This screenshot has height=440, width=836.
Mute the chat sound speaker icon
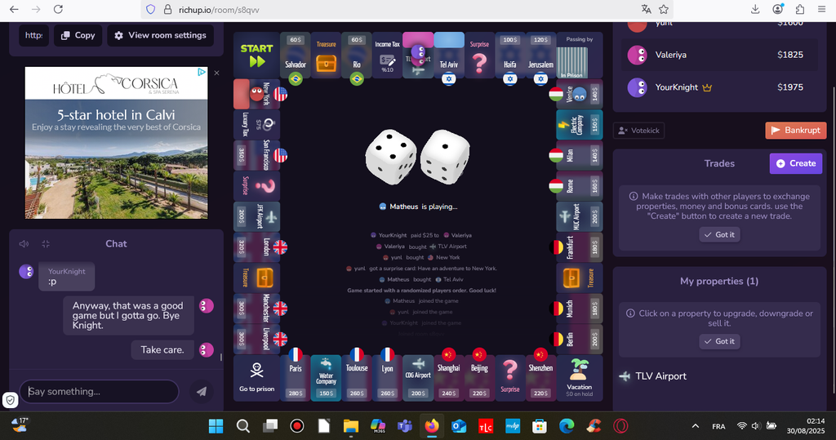coord(24,244)
